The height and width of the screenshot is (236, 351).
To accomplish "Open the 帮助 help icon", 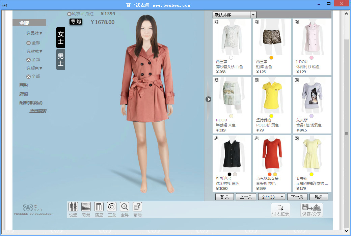I will coord(137,207).
